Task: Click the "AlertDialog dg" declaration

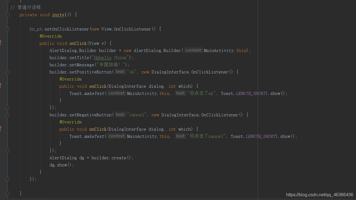Action: point(67,158)
